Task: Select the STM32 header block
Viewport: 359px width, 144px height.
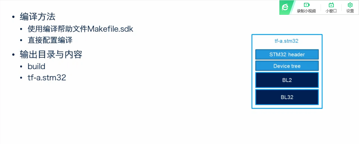Action: pyautogui.click(x=287, y=54)
